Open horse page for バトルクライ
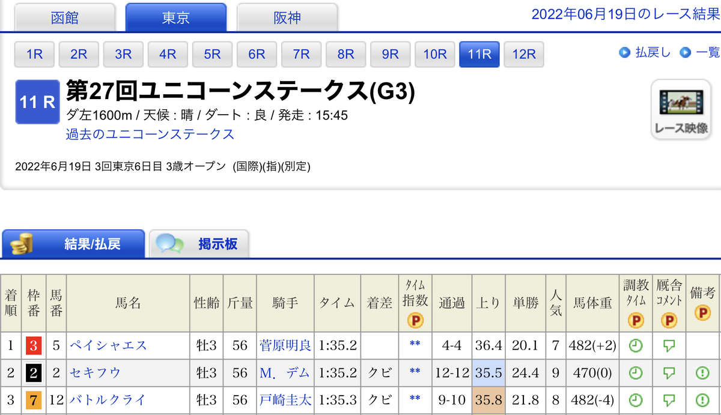Screen dimensions: 721x415 (108, 400)
